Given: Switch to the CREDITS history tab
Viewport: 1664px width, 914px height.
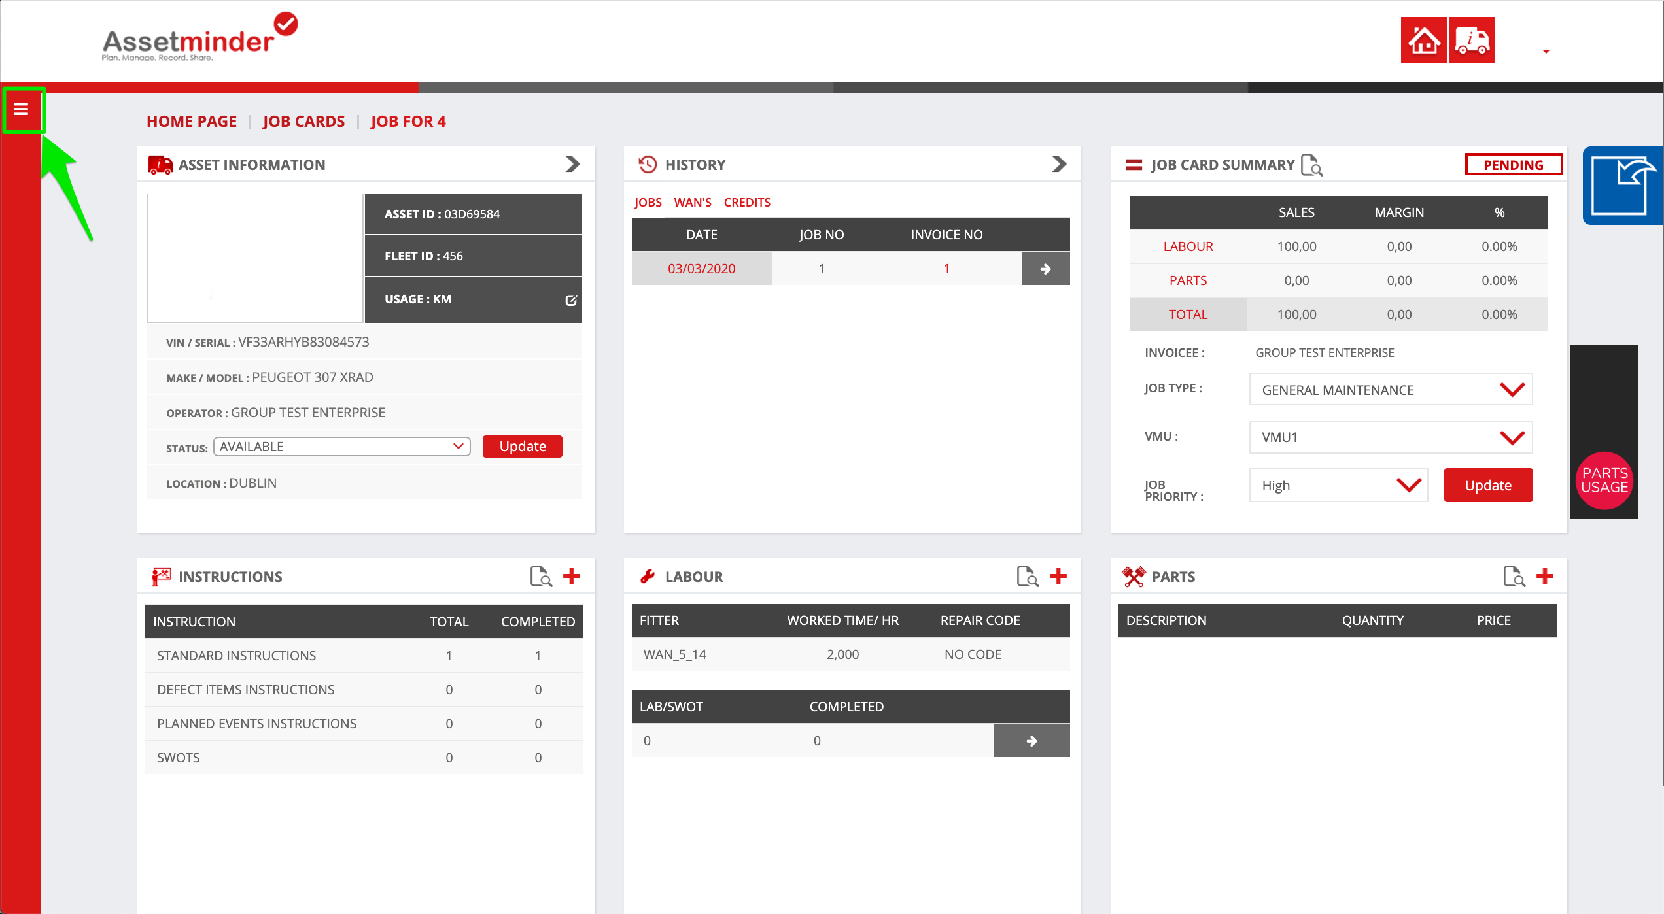Looking at the screenshot, I should pos(747,203).
